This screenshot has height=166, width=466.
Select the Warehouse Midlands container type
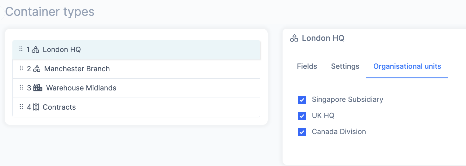click(136, 88)
